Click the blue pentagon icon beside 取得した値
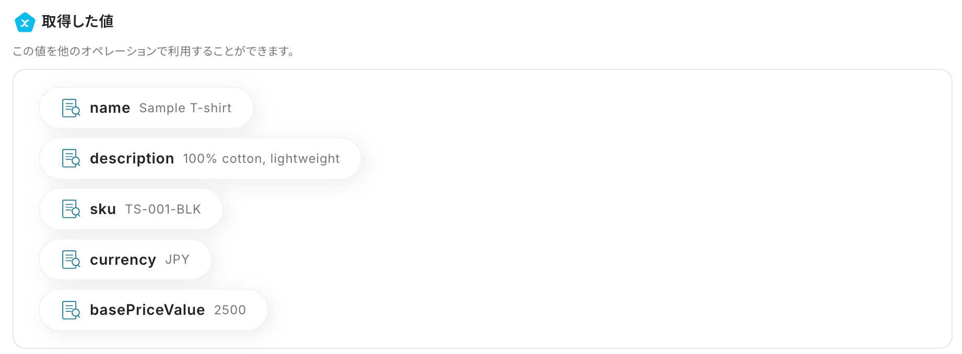The image size is (962, 354). click(25, 22)
